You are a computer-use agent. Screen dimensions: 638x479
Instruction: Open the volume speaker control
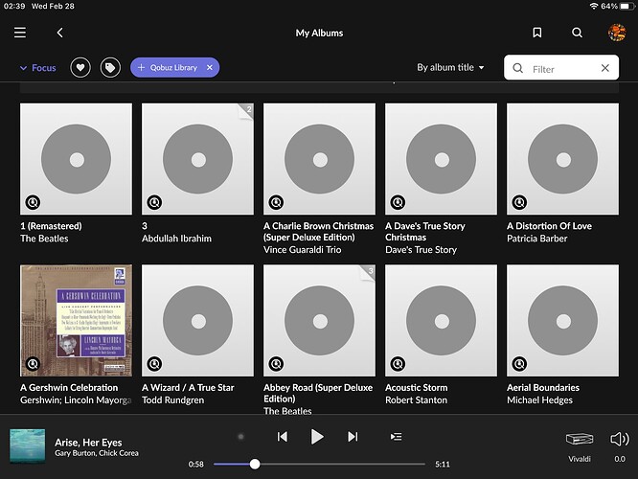pos(620,439)
